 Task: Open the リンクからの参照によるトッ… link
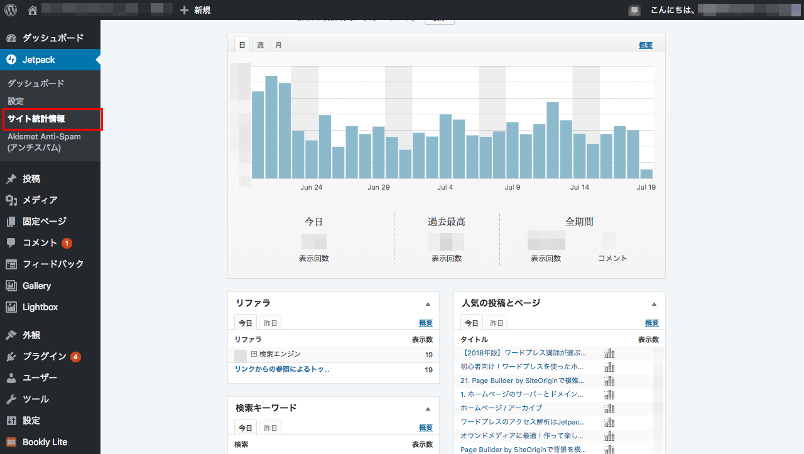(x=282, y=369)
